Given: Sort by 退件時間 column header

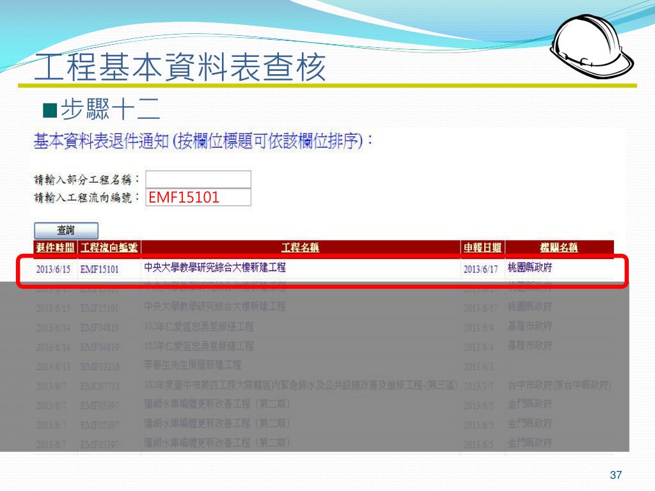Looking at the screenshot, I should 55,247.
